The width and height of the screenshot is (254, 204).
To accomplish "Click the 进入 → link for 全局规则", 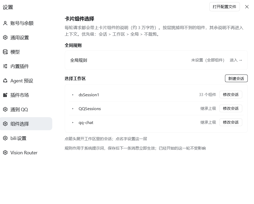I will (x=236, y=60).
